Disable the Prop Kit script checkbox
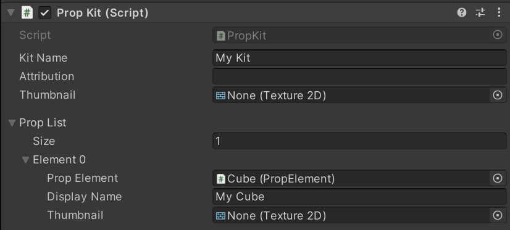Screen dimensions: 510x230 tap(45, 14)
